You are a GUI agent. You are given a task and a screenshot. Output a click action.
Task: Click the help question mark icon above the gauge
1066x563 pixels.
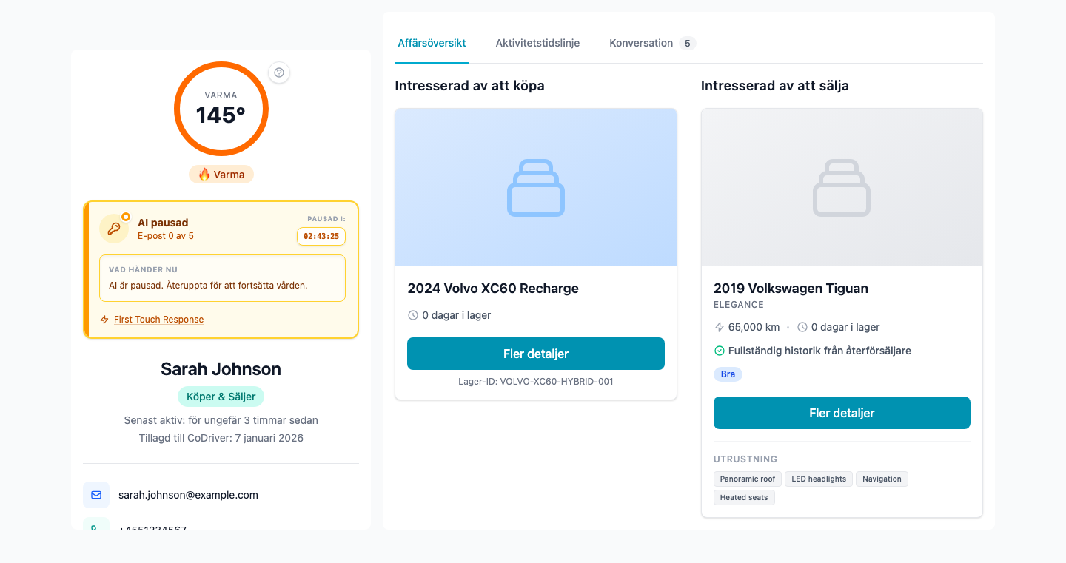pyautogui.click(x=279, y=73)
